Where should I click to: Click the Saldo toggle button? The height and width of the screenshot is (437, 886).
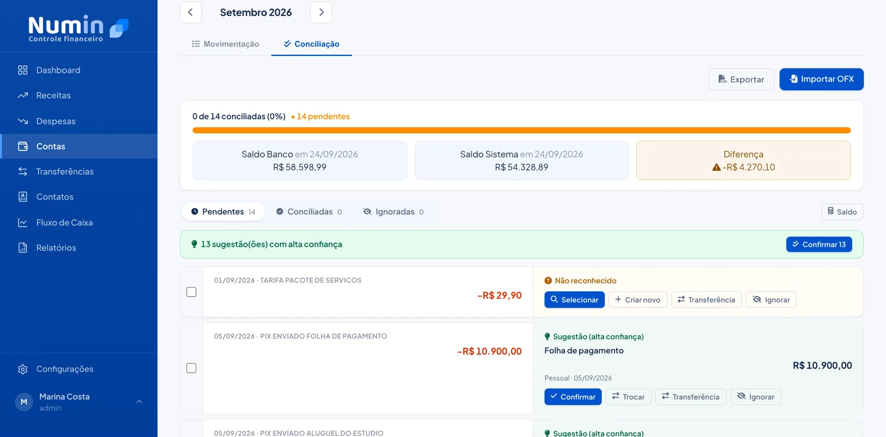tap(842, 212)
